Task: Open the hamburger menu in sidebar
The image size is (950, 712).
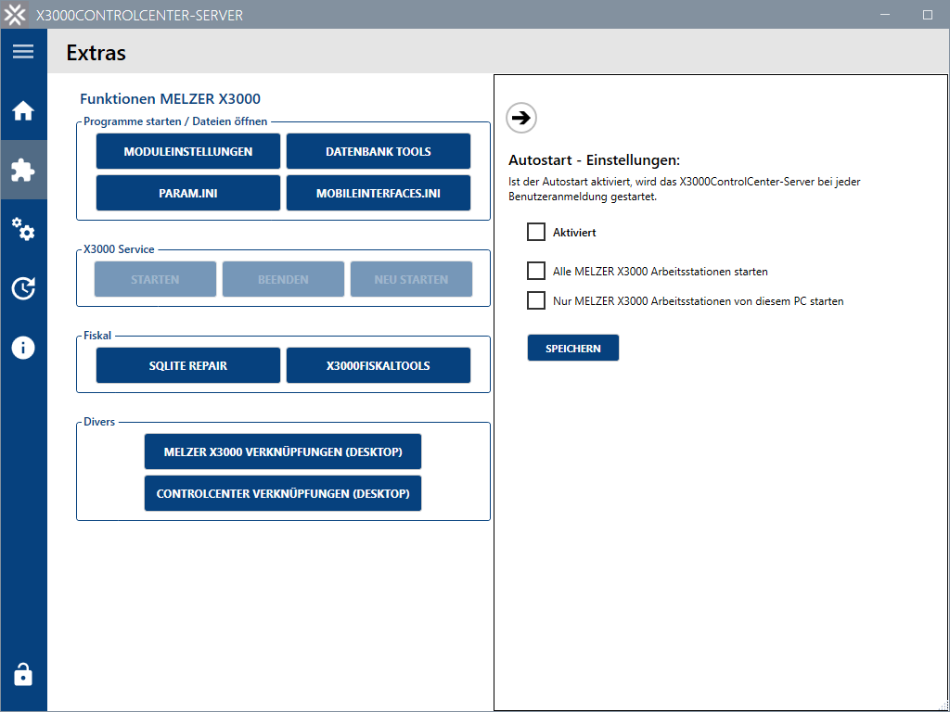Action: click(x=23, y=51)
